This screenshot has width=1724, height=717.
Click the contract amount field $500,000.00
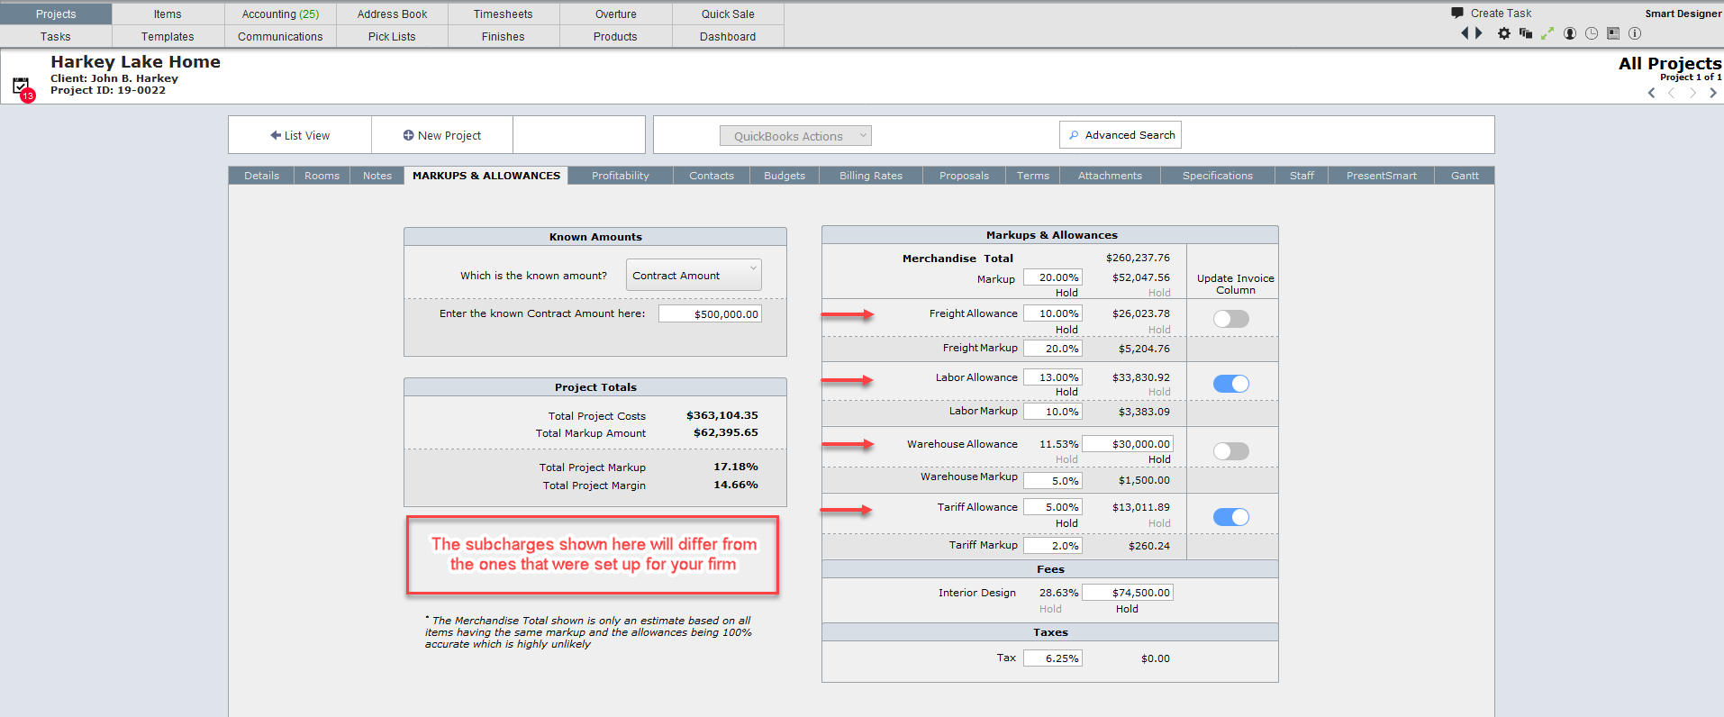coord(710,313)
